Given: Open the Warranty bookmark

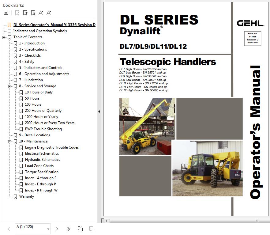Looking at the screenshot, I should click(x=27, y=196).
